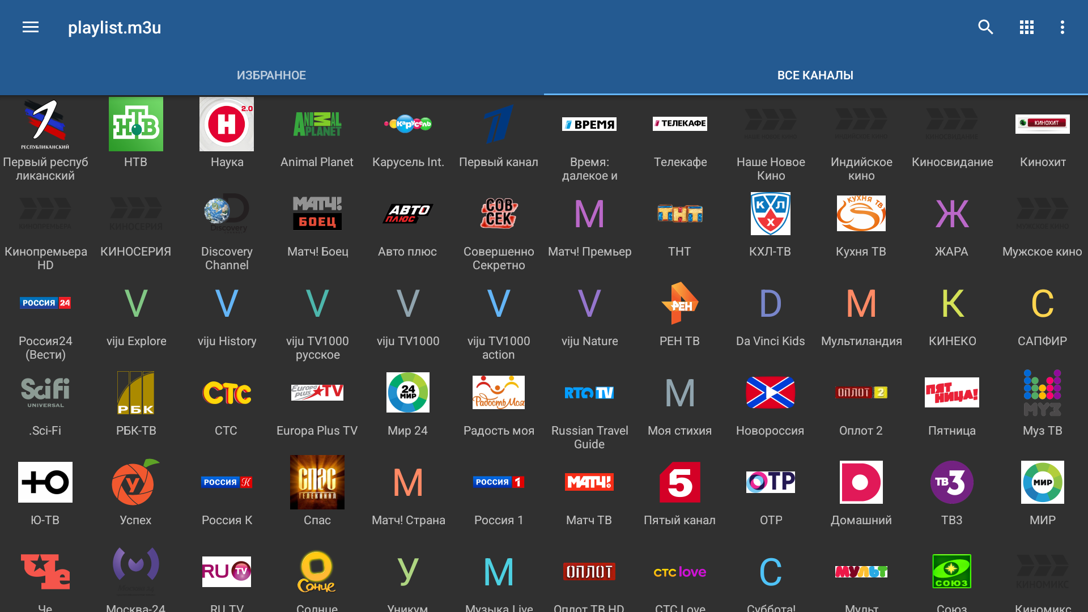The height and width of the screenshot is (612, 1088).
Task: Open the НТВ channel logo
Action: 136,124
